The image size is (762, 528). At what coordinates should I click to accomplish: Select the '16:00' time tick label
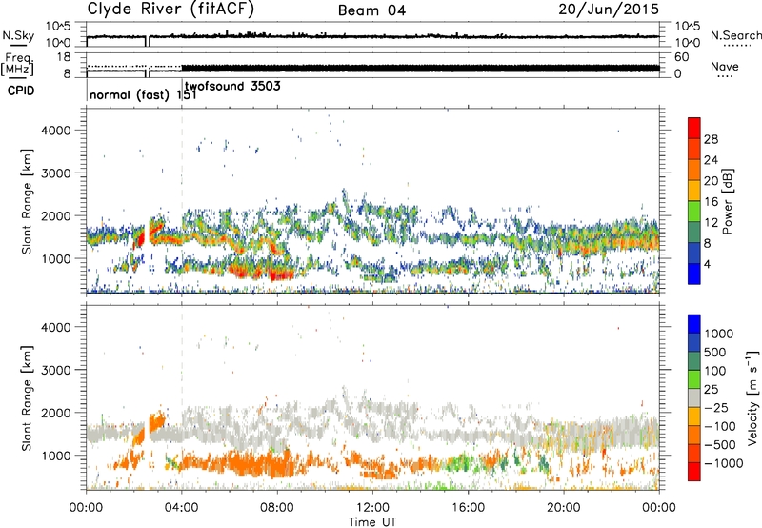click(468, 508)
